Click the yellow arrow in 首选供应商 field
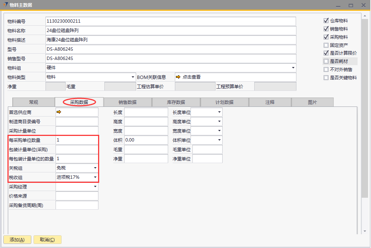This screenshot has width=371, height=248. [x=59, y=112]
